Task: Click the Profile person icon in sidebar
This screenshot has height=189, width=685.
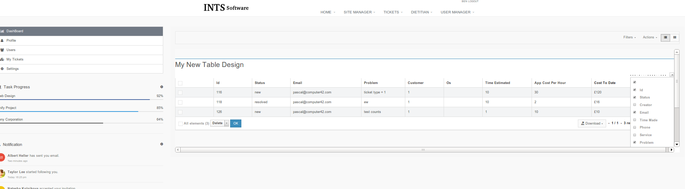Action: (2, 41)
